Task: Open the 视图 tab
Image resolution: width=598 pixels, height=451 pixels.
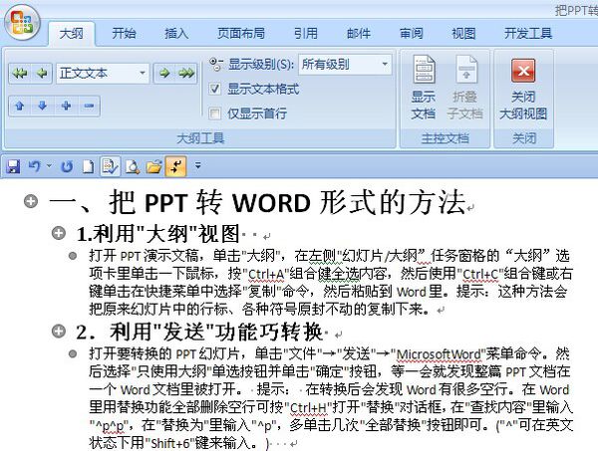Action: point(463,34)
